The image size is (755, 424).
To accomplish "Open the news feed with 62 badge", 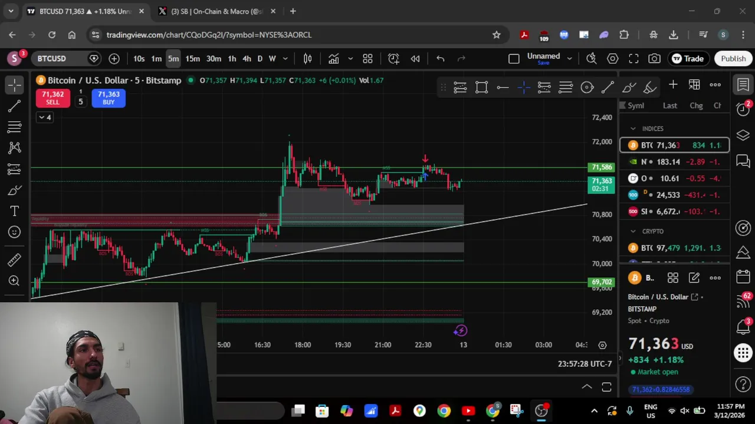I will tap(743, 301).
